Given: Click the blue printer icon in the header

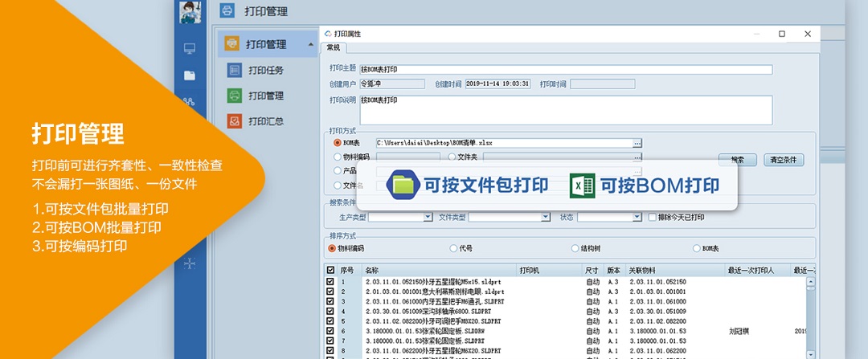Looking at the screenshot, I should [227, 10].
